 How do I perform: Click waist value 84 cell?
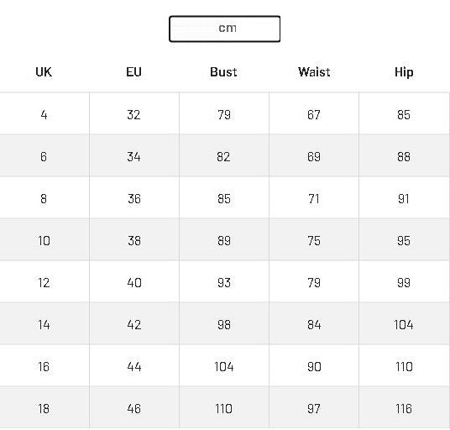(x=314, y=323)
